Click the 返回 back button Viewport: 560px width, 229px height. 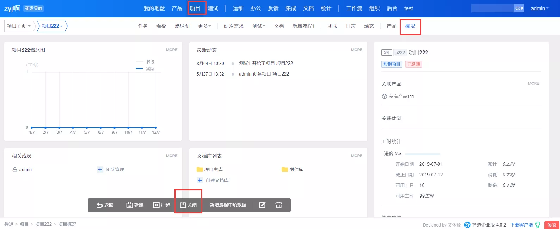point(105,205)
